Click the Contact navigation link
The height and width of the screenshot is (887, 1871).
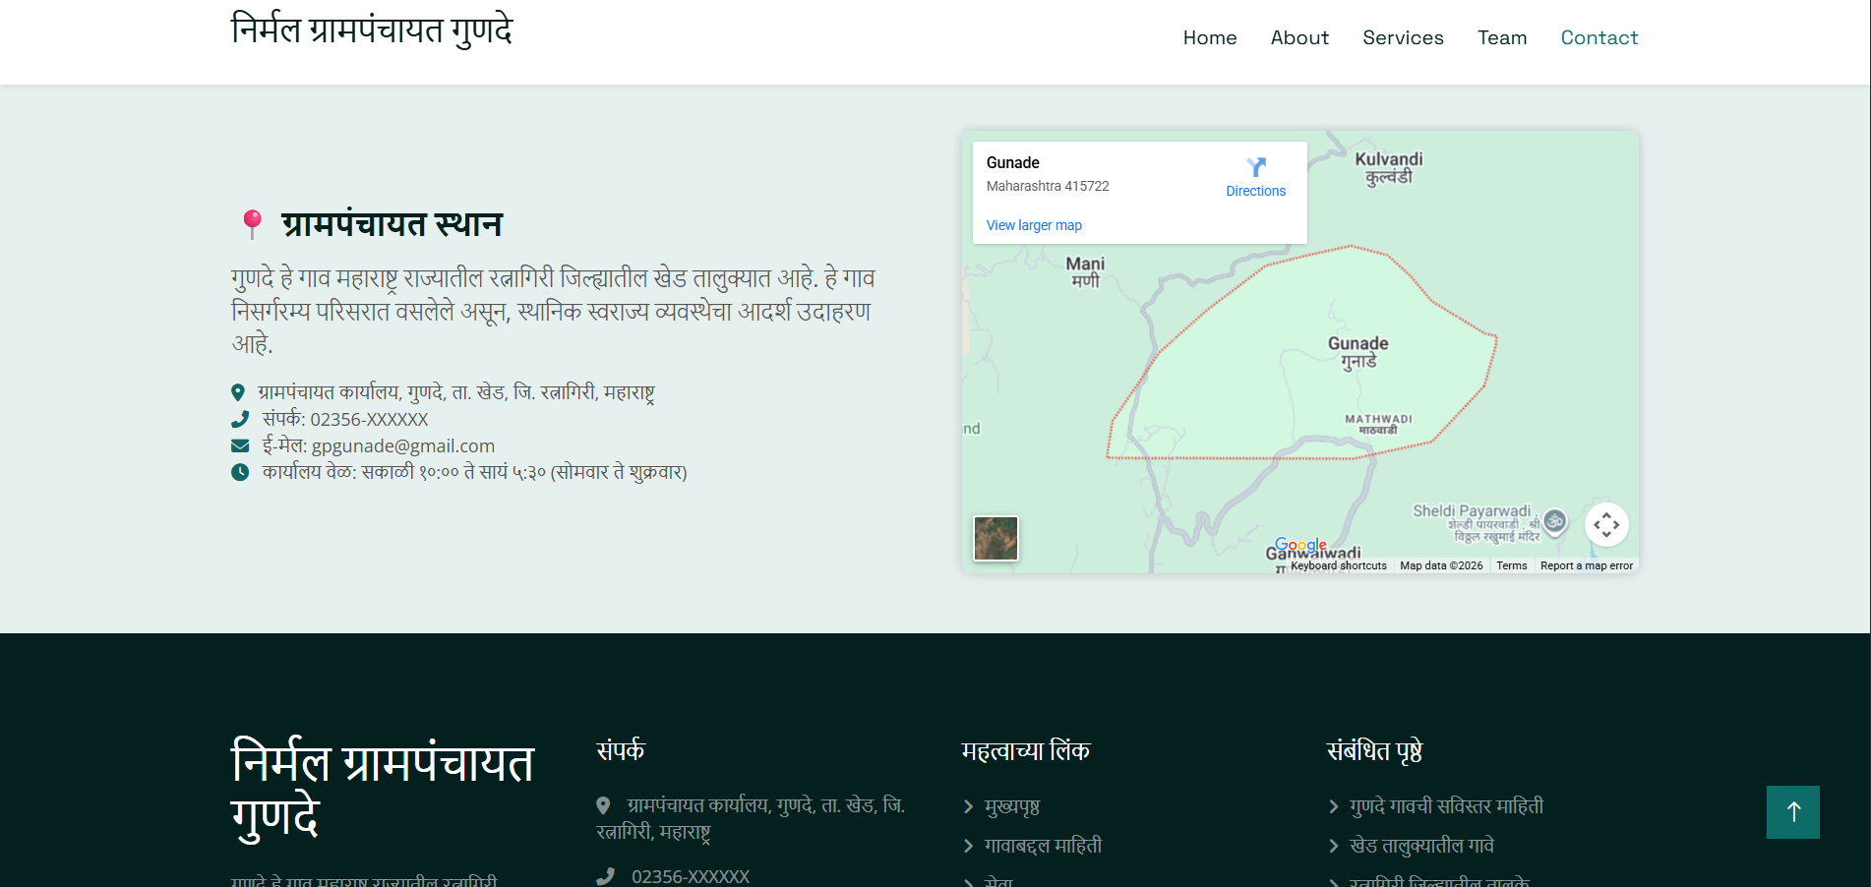point(1599,37)
